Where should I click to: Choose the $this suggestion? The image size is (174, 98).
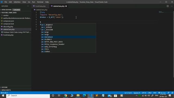(x=69, y=49)
